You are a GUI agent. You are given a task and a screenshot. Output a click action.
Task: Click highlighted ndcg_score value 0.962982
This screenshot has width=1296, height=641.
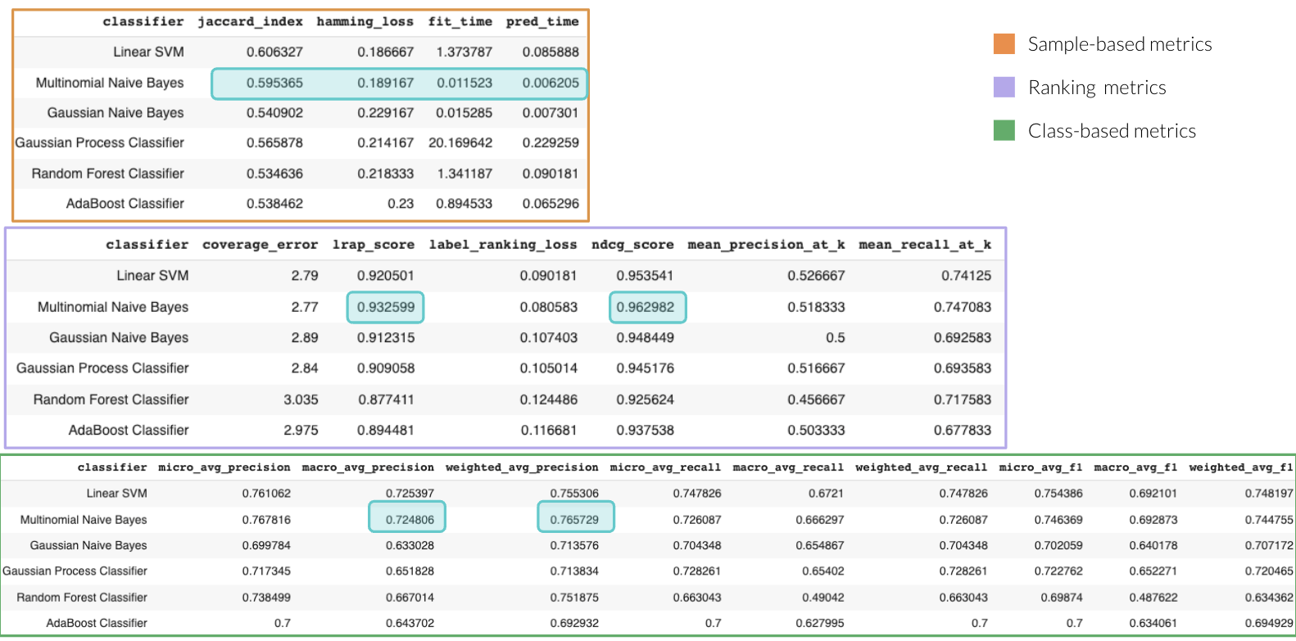646,307
